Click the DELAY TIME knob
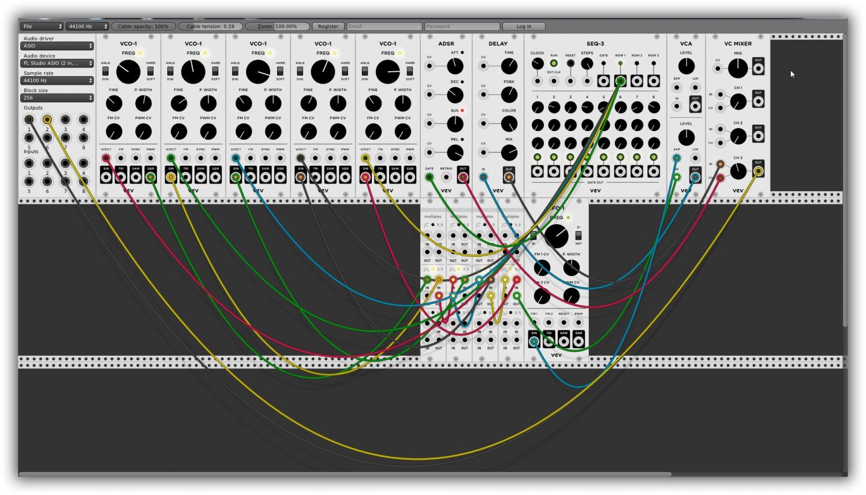The image size is (866, 495). click(x=509, y=66)
